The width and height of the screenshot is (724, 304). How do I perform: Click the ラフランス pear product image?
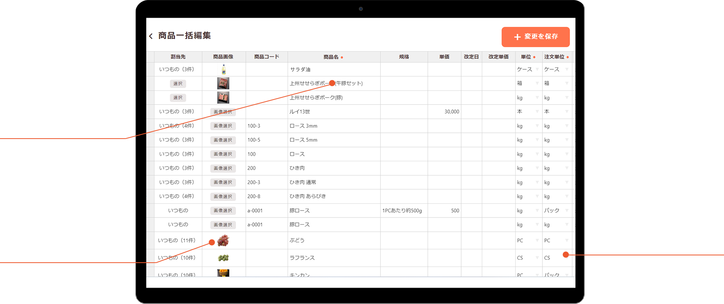coord(223,258)
